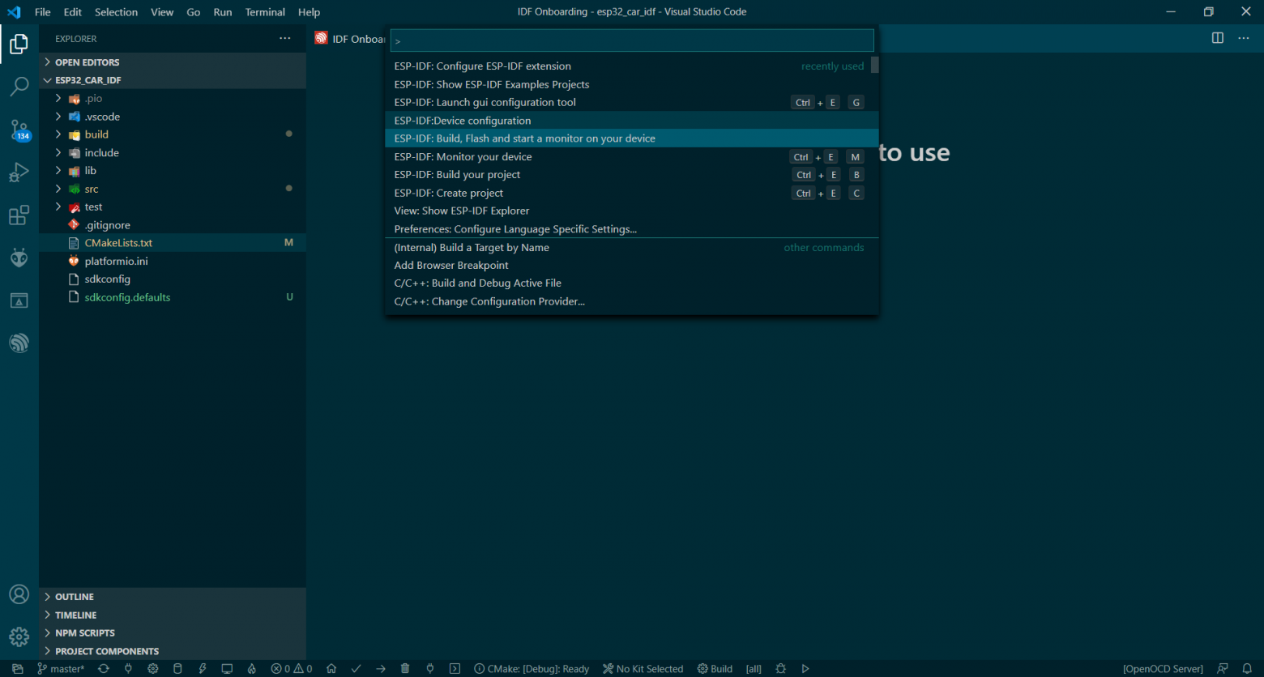Screen dimensions: 1264x677
Task: Switch to the IDF Onboarding editor tab
Action: [x=351, y=39]
